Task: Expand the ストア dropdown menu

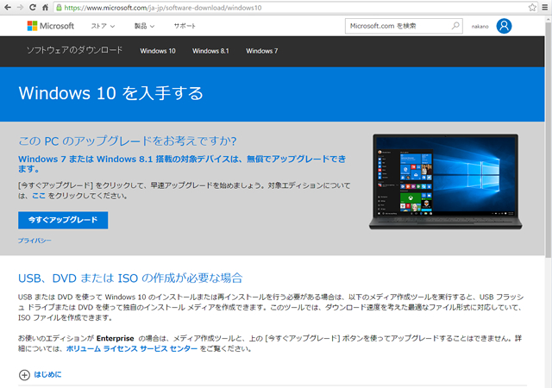Action: (103, 26)
